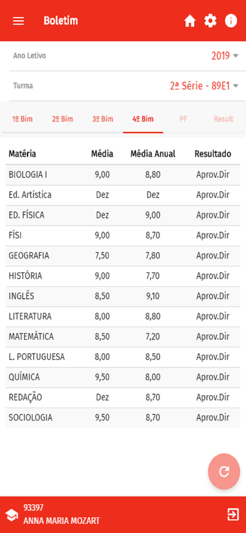
Task: Tap the graduation cap student icon
Action: 12,515
